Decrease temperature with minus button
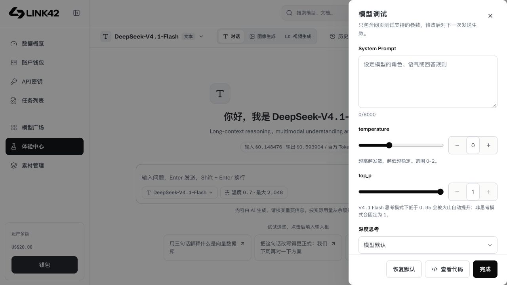This screenshot has width=507, height=285. (x=457, y=145)
